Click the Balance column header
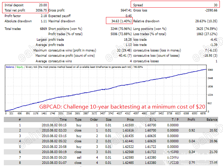The width and height of the screenshot is (223, 167). click(x=212, y=120)
